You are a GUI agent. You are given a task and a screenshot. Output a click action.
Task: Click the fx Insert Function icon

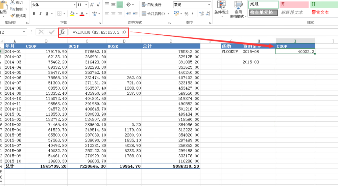(x=62, y=32)
